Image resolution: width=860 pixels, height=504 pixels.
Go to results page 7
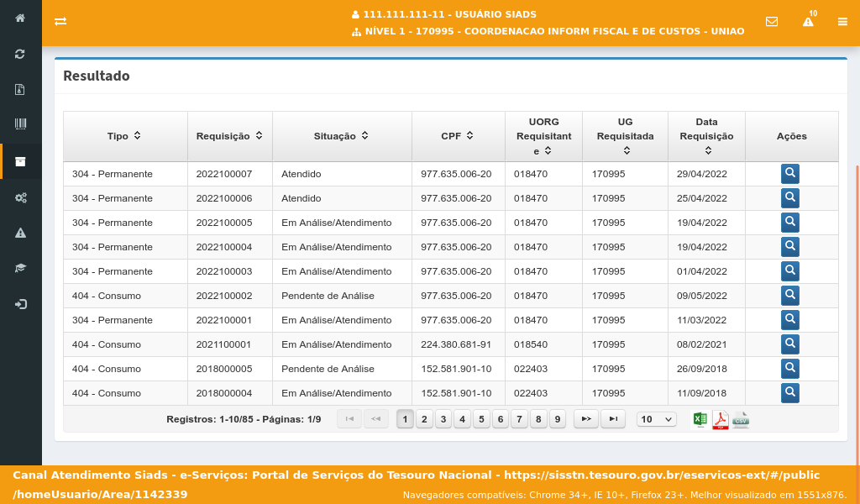[x=519, y=419]
